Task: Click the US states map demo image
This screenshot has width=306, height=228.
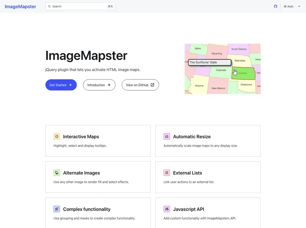Action: click(x=222, y=69)
